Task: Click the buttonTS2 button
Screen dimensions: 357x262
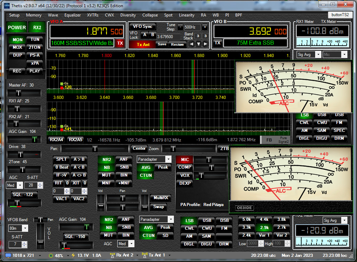Action: coord(340,15)
